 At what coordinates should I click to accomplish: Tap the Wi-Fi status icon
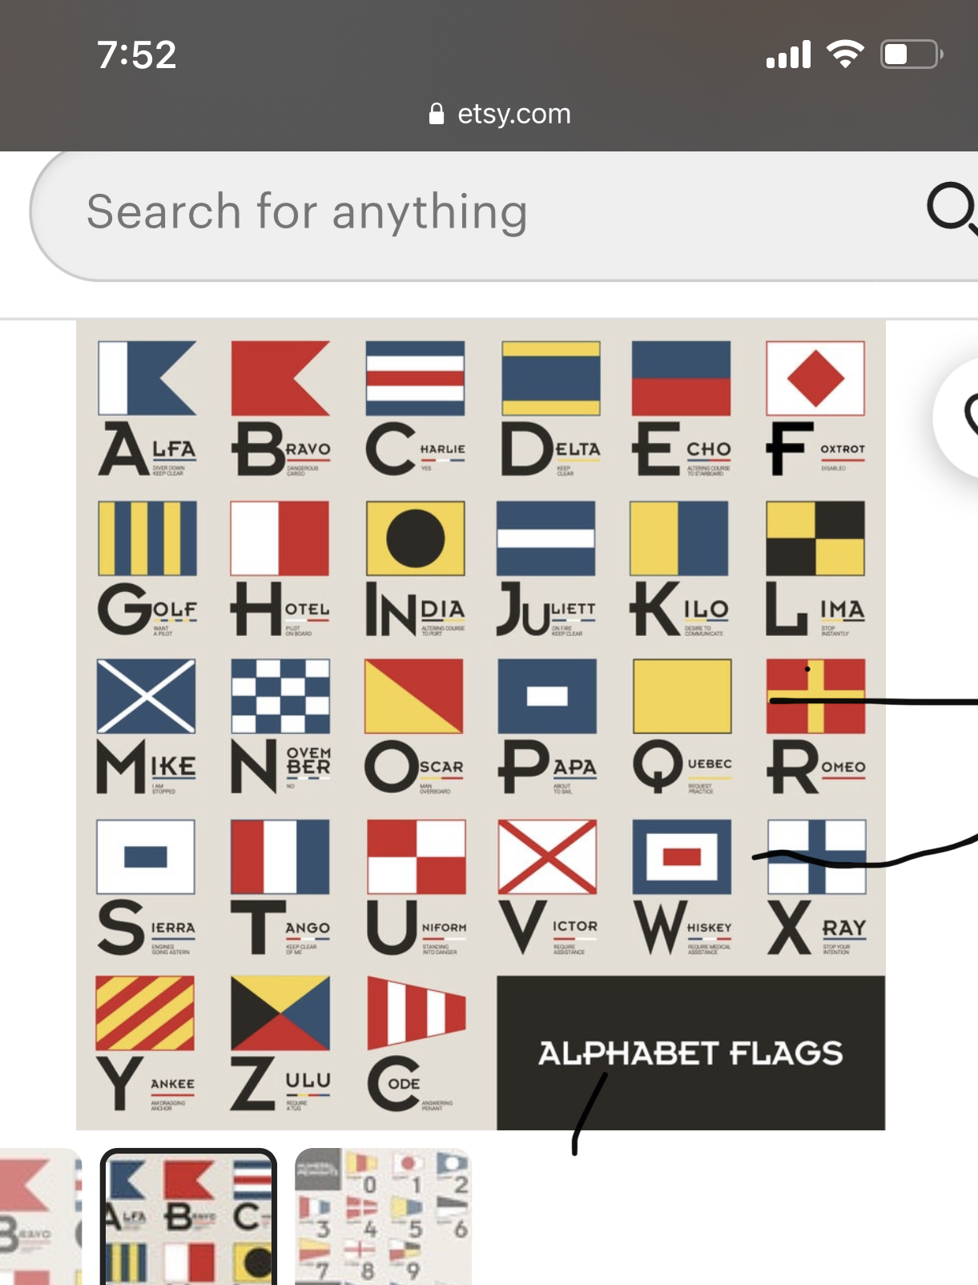845,54
